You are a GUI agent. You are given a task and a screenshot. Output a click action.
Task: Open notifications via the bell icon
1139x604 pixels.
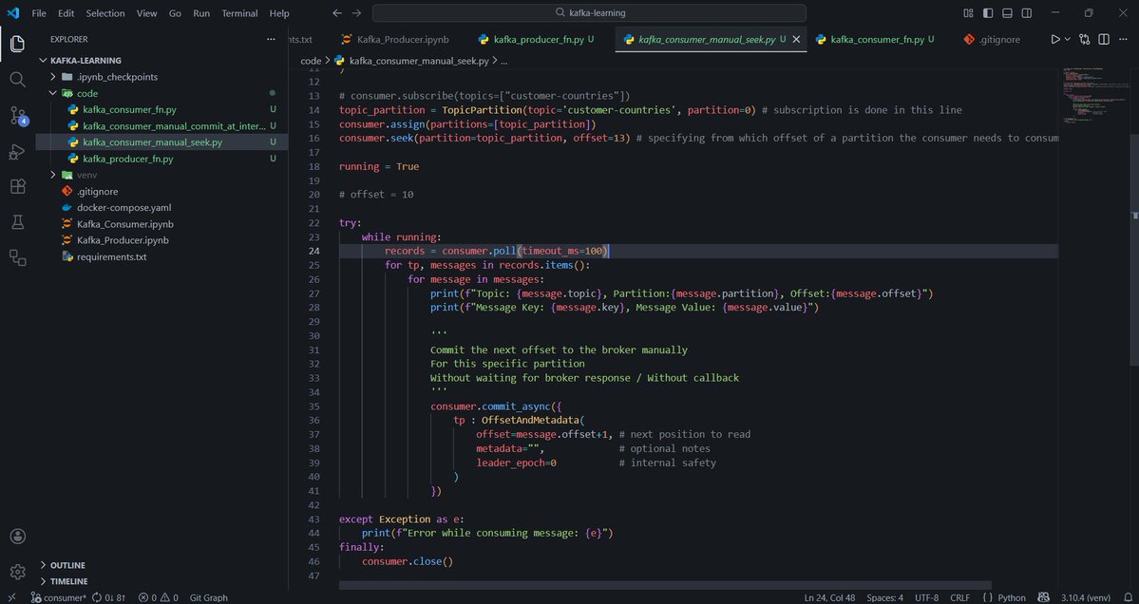click(1130, 597)
